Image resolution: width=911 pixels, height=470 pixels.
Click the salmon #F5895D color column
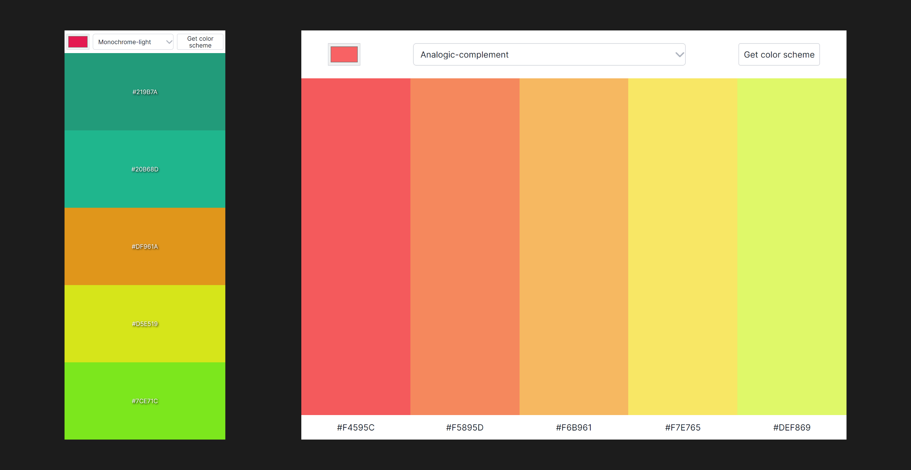tap(465, 246)
